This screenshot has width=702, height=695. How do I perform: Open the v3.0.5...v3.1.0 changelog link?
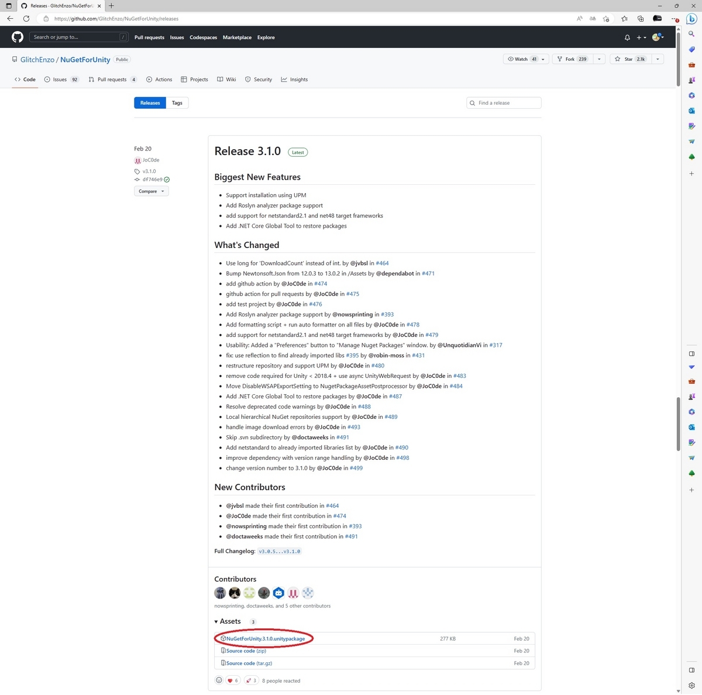280,552
